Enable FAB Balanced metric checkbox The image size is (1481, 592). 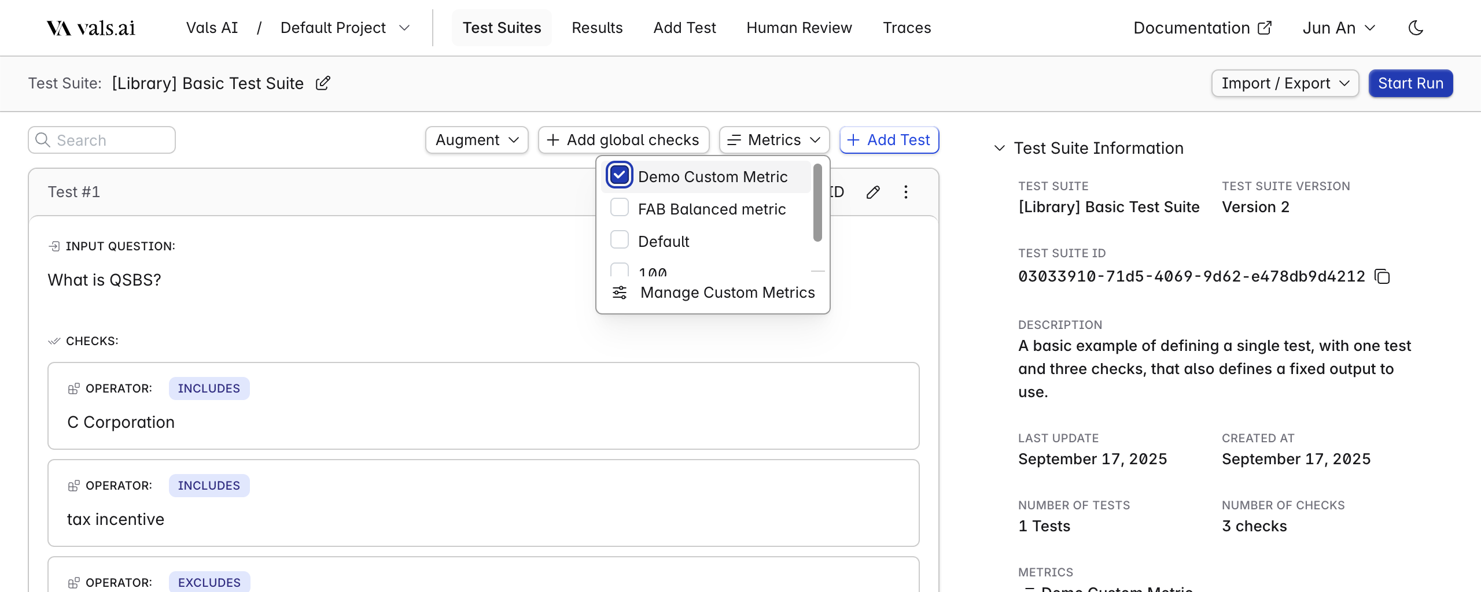620,208
